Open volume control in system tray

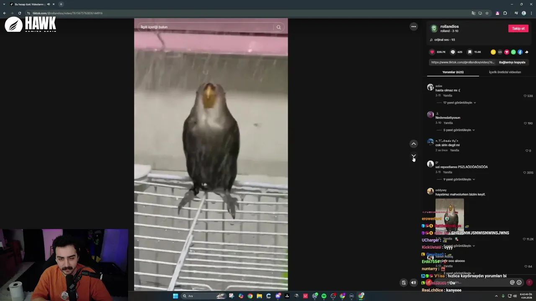pyautogui.click(x=515, y=296)
